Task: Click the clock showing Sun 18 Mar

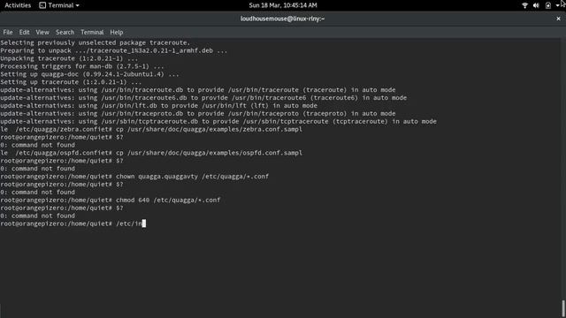Action: tap(283, 5)
